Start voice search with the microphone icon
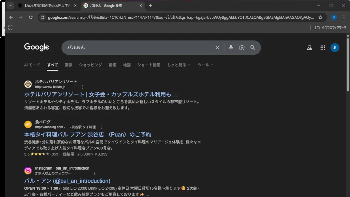 click(x=231, y=48)
